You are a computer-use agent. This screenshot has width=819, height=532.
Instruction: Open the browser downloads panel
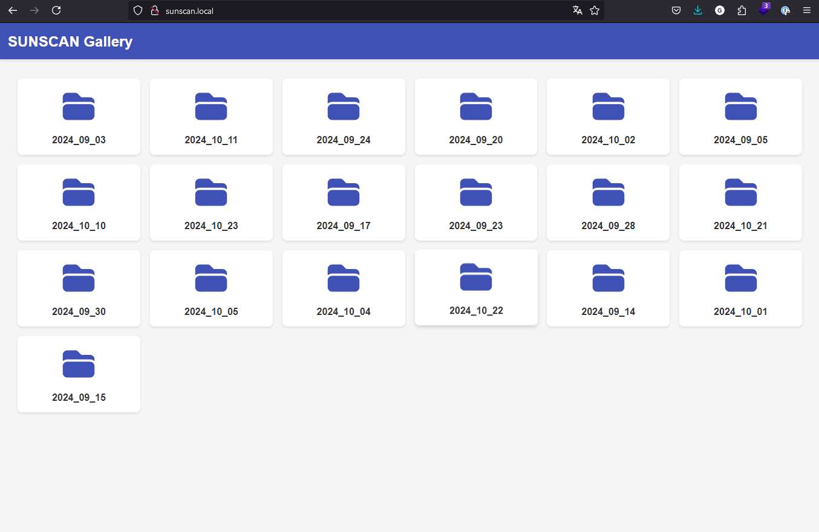coord(698,10)
